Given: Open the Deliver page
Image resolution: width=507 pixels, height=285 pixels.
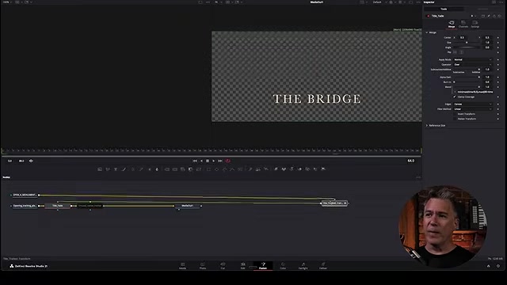Looking at the screenshot, I should [x=323, y=266].
